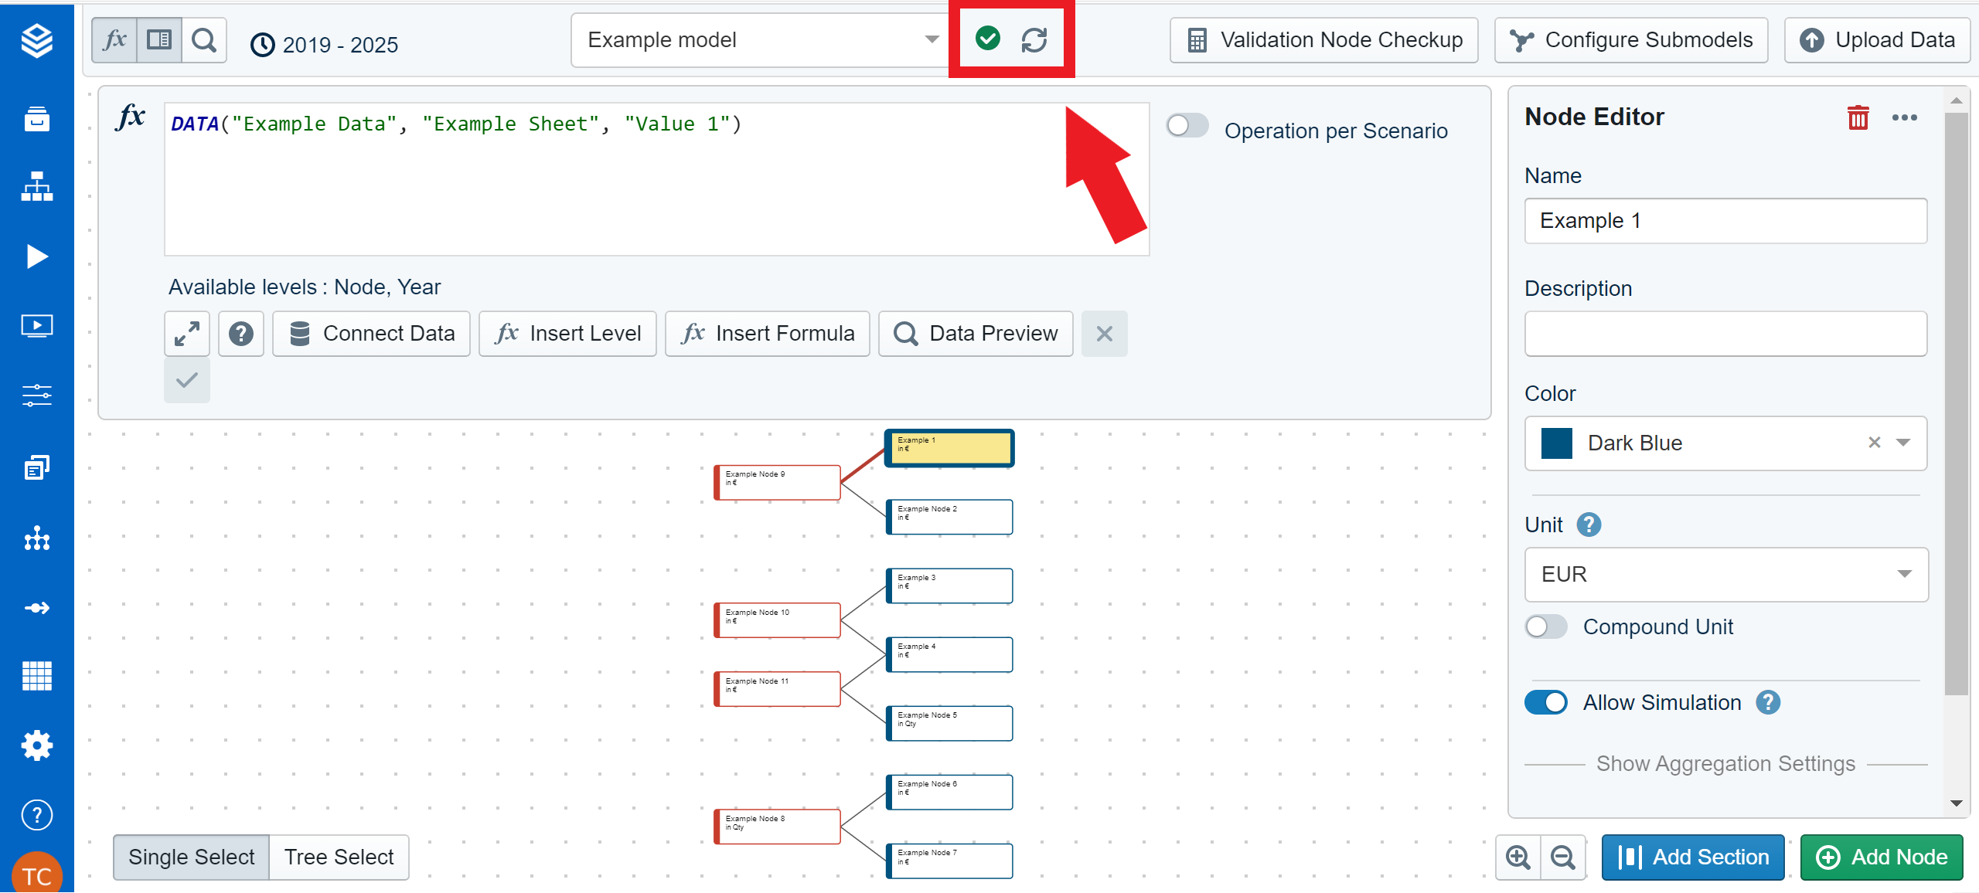Click the zoom in magnifier icon
Screen dimensions: 1979x893
click(x=1517, y=857)
